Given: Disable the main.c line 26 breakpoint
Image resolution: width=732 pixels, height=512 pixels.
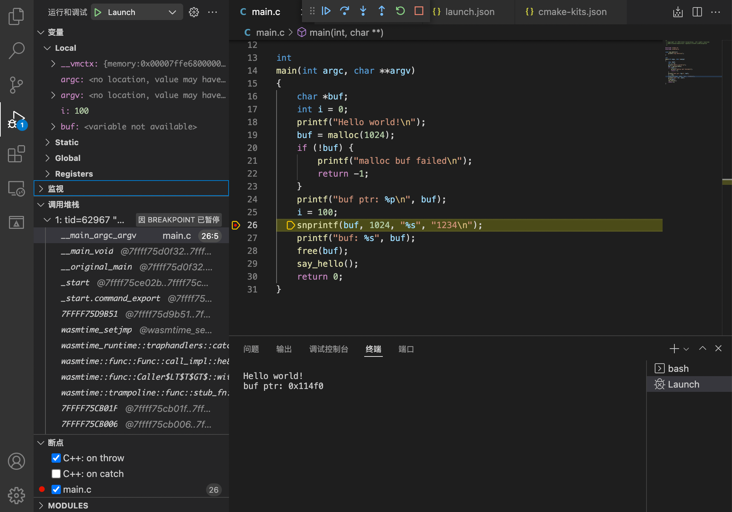Looking at the screenshot, I should point(56,489).
